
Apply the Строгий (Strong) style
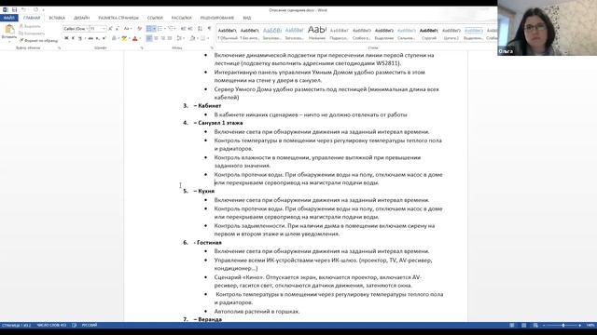(x=429, y=33)
